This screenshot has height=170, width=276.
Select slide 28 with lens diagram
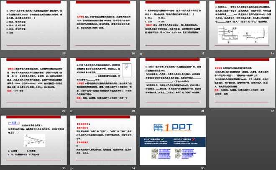242,26
